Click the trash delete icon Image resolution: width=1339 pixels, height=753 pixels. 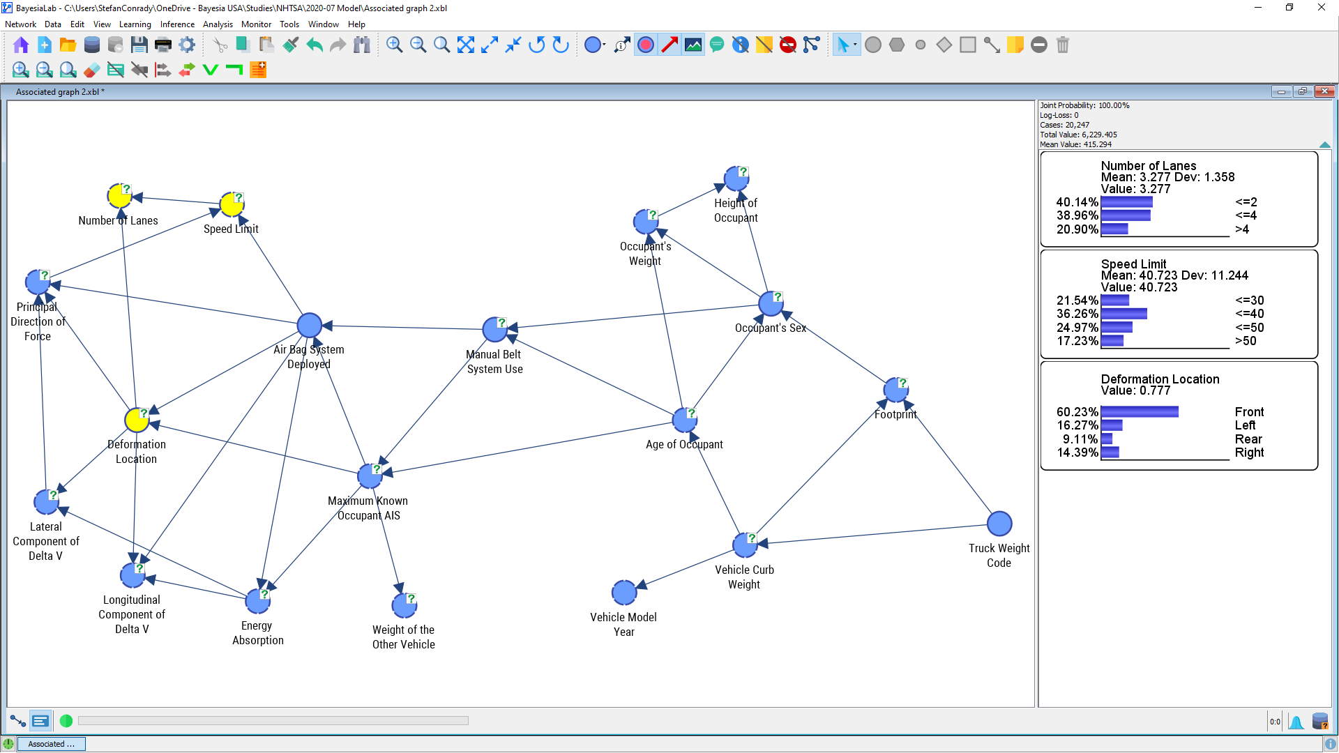(1062, 45)
